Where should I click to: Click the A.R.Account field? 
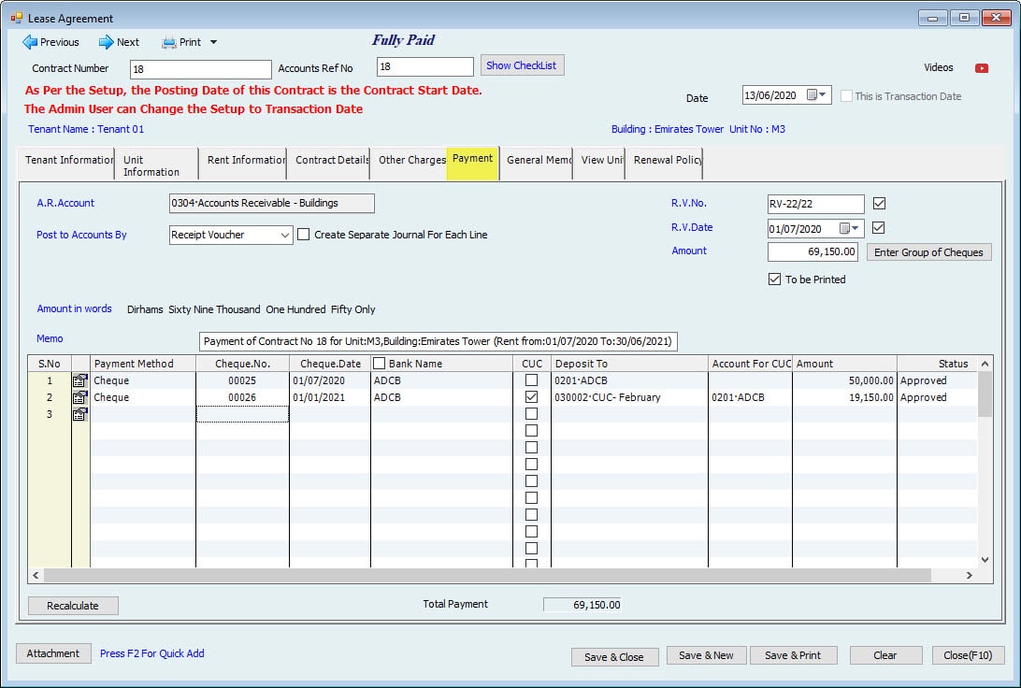pyautogui.click(x=271, y=203)
